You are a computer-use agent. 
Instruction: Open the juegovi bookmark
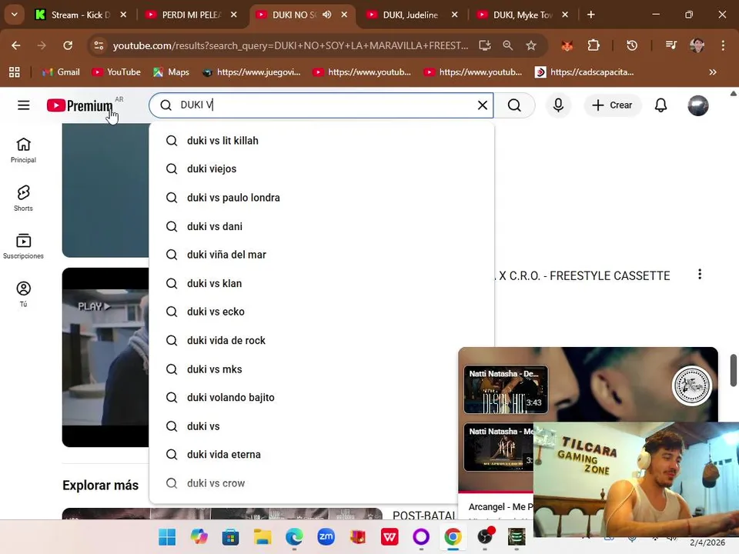click(x=251, y=72)
